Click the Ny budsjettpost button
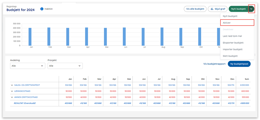 click(239, 64)
